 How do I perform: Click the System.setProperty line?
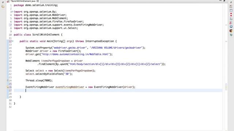tap(85, 48)
